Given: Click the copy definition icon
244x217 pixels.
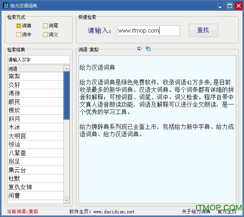Looking at the screenshot, I should 148,49.
